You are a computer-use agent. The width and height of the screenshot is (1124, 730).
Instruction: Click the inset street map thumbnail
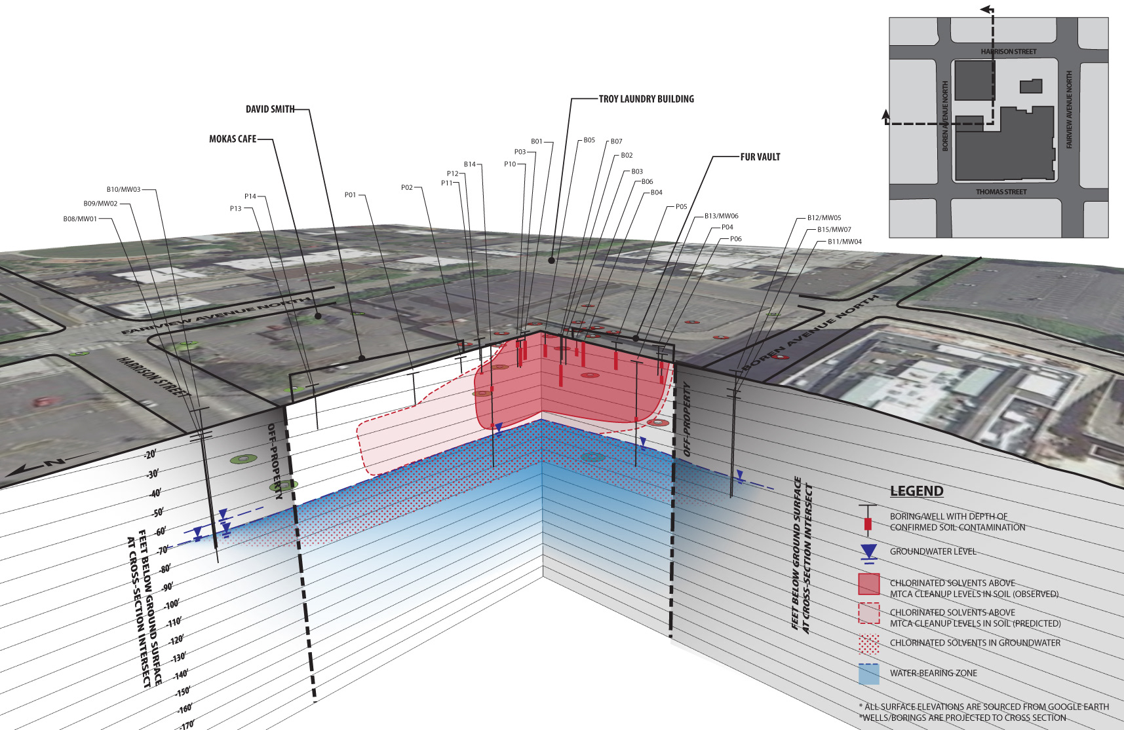click(998, 127)
